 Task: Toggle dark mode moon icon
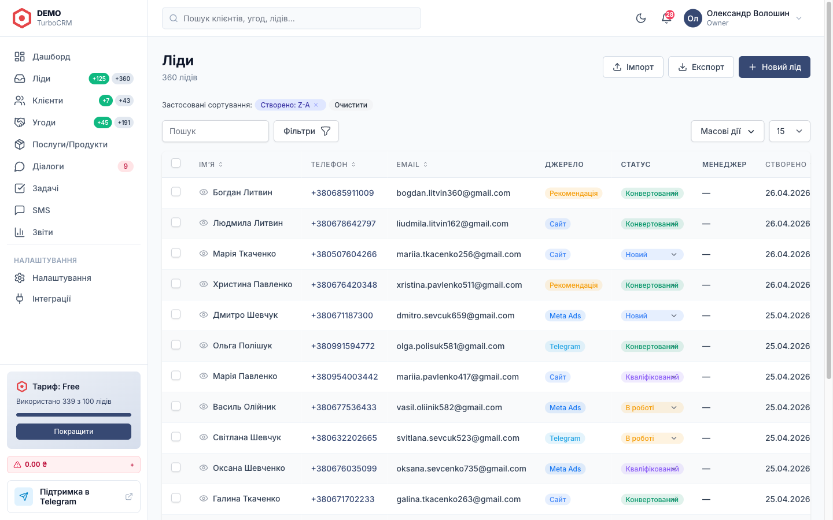(x=641, y=18)
